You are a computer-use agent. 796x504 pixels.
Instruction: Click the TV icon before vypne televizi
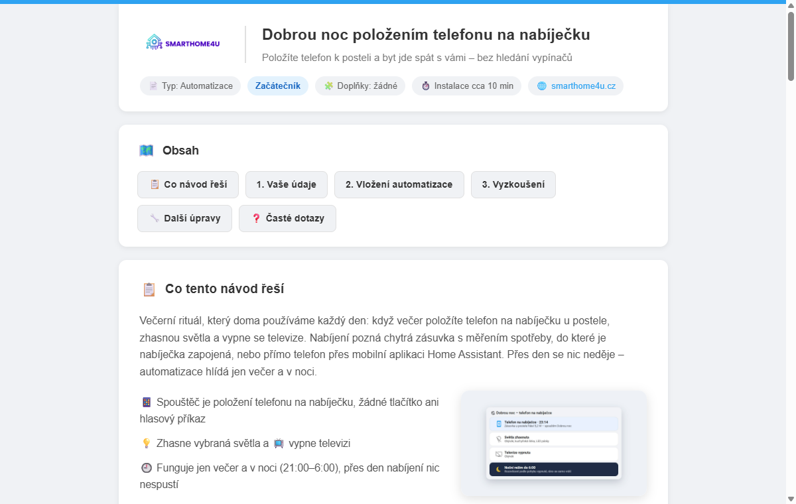click(x=279, y=443)
